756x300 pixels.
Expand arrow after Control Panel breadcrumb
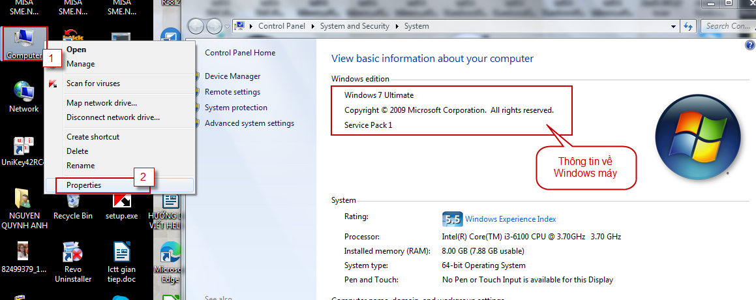[x=312, y=26]
